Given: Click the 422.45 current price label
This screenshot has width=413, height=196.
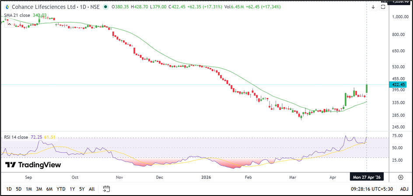Looking at the screenshot, I should coord(399,84).
